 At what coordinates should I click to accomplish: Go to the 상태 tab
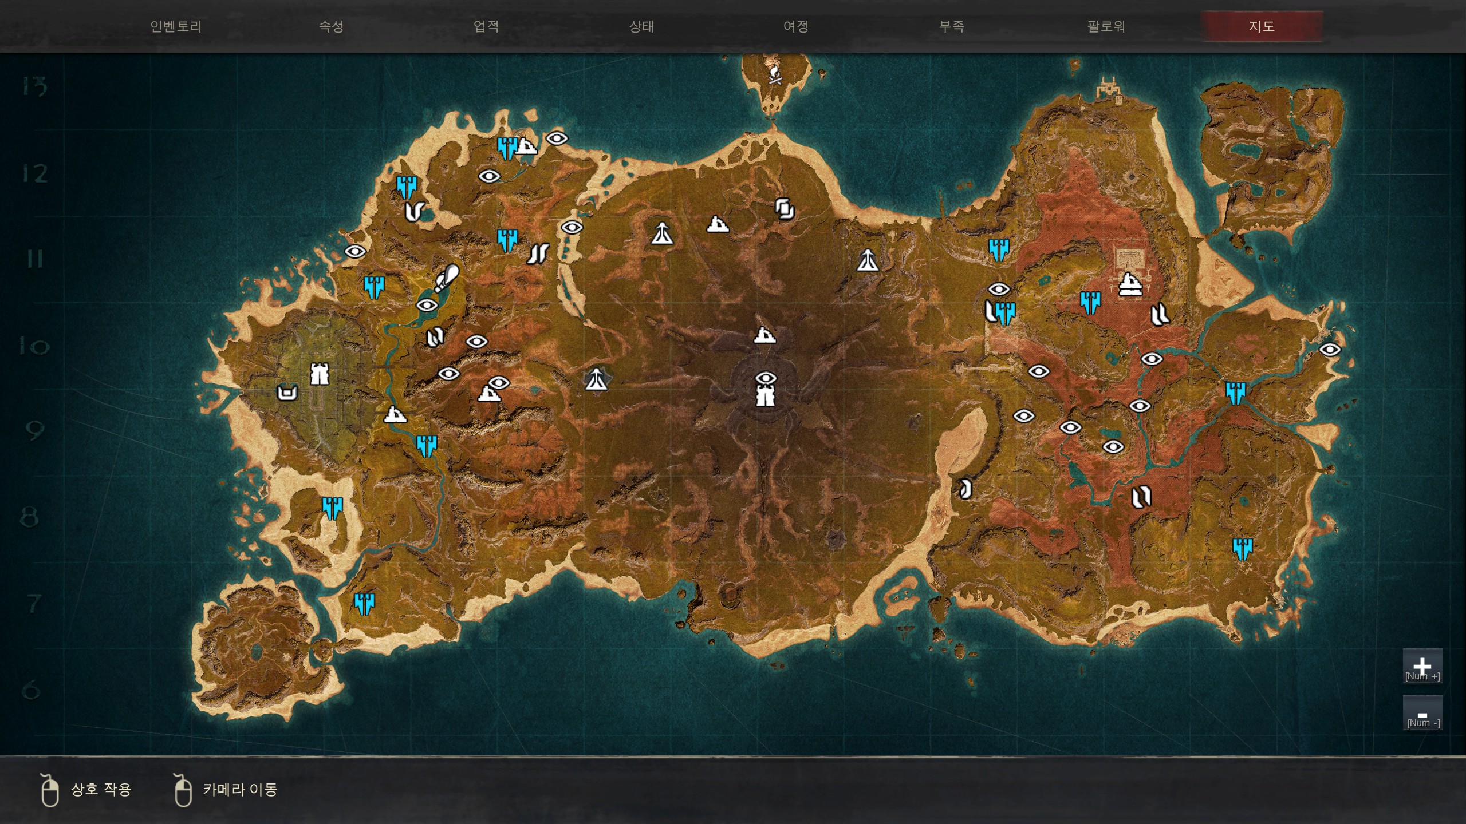pos(641,26)
